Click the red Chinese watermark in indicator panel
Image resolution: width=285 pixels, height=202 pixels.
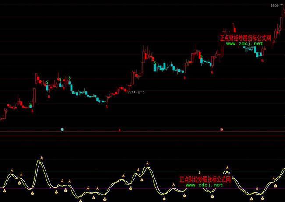coord(205,179)
